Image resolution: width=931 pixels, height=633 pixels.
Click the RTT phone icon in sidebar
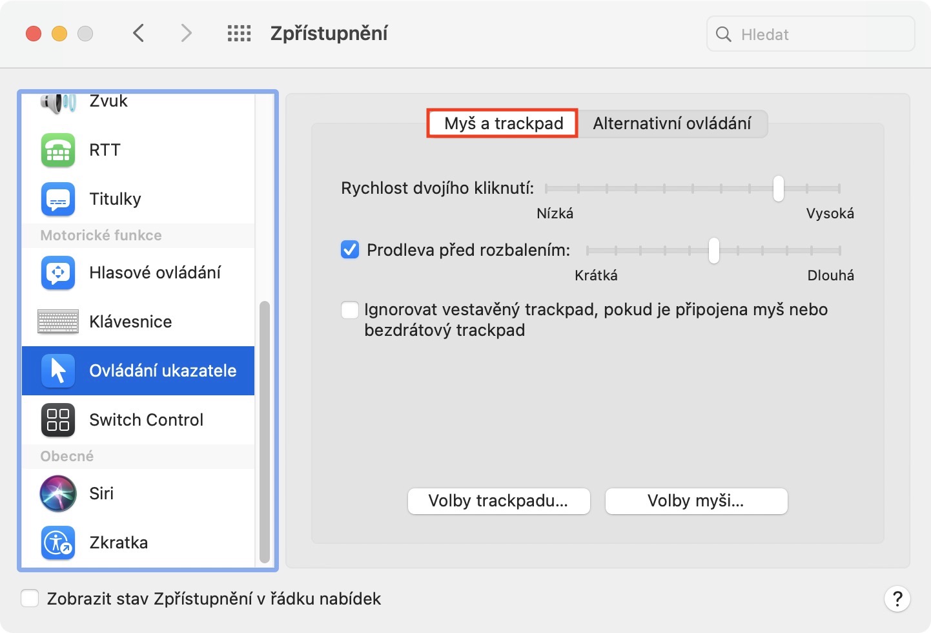coord(58,150)
